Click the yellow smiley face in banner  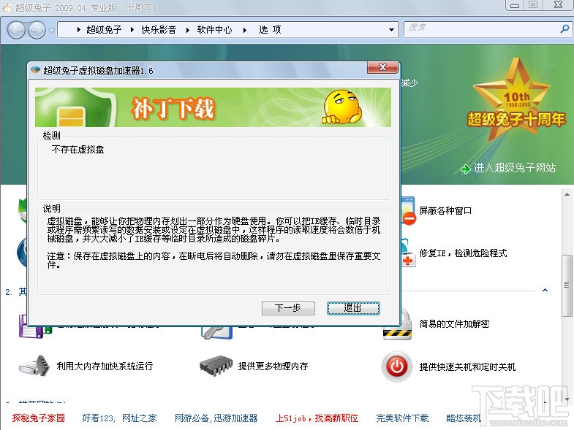(x=341, y=107)
